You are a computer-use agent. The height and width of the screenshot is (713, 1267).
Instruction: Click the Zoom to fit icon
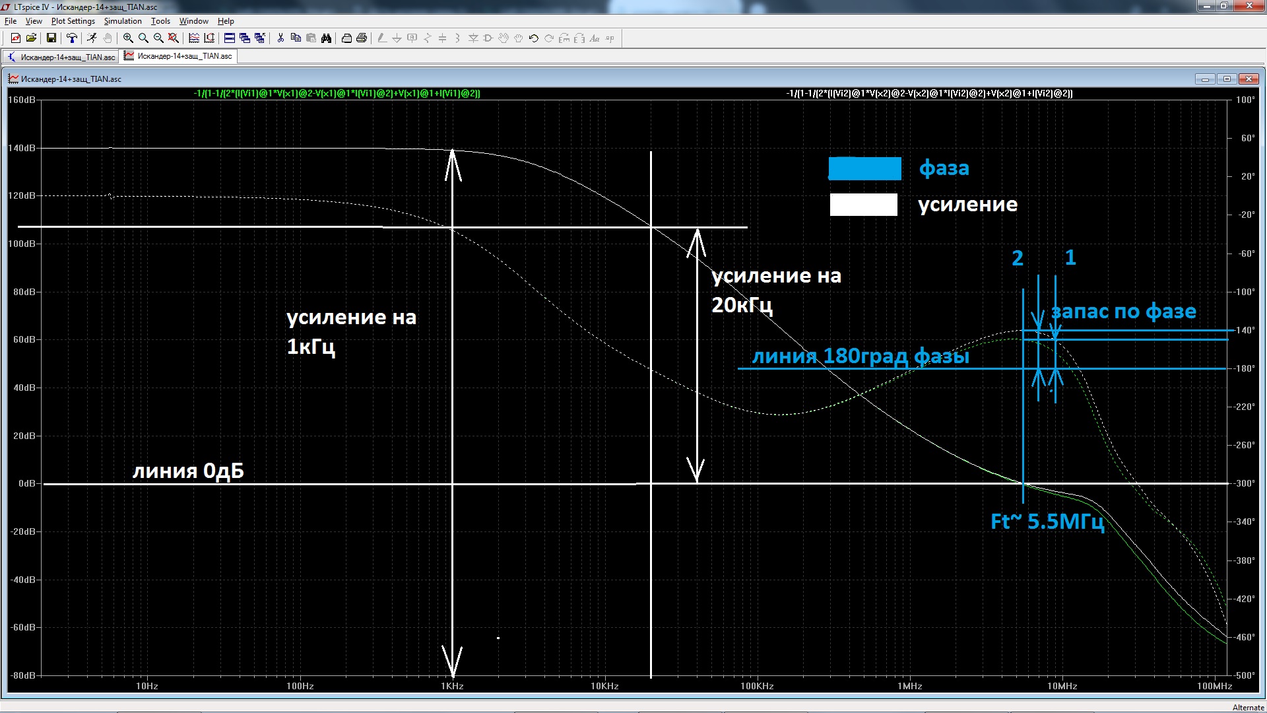174,38
